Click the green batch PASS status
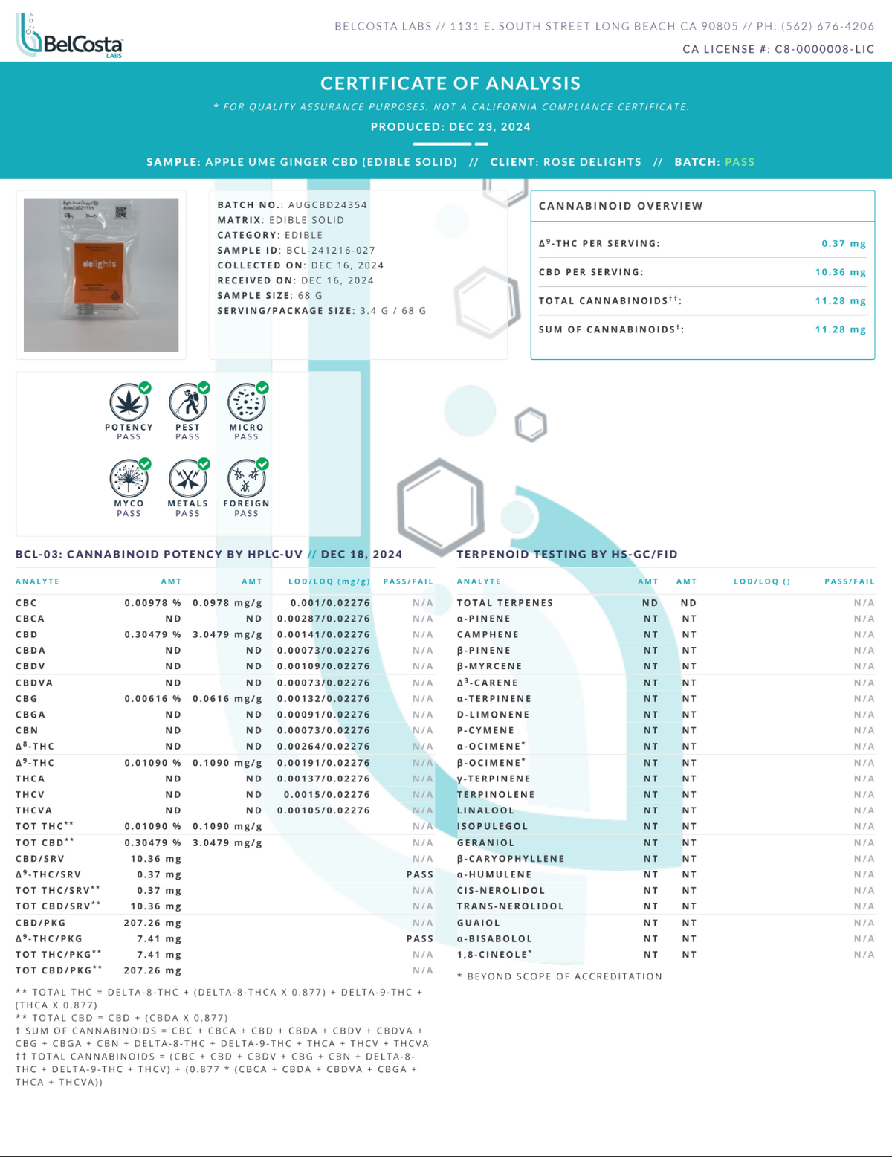The image size is (892, 1157). point(740,162)
